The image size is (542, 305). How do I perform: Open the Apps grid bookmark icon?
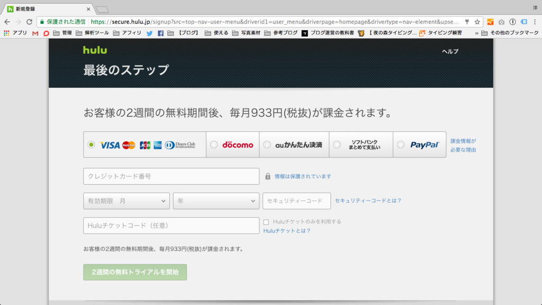point(6,33)
